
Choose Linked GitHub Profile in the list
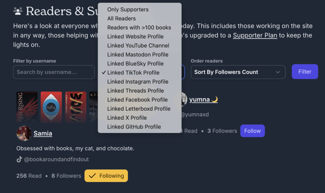[x=134, y=127]
